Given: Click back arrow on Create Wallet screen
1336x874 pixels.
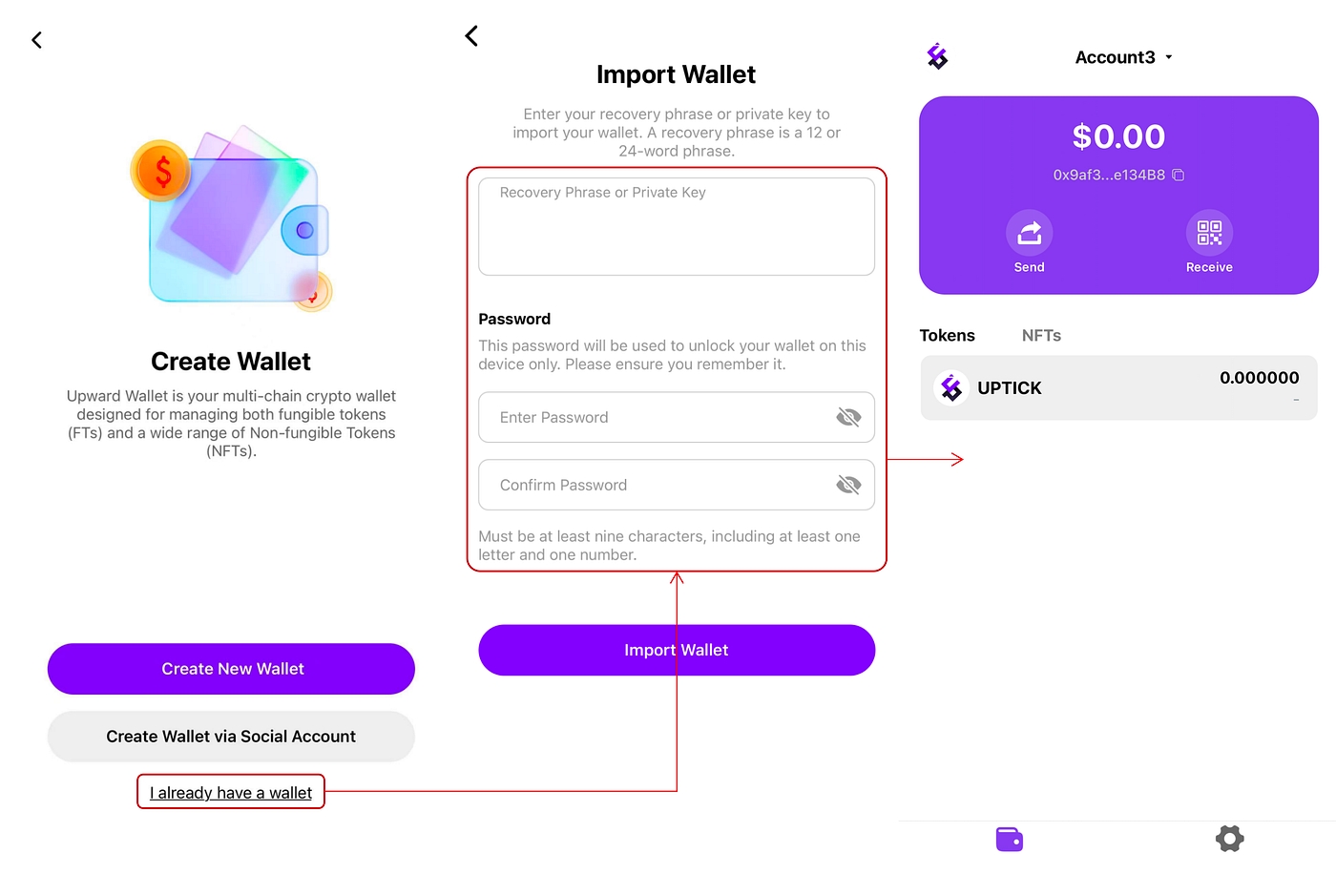Looking at the screenshot, I should tap(37, 40).
